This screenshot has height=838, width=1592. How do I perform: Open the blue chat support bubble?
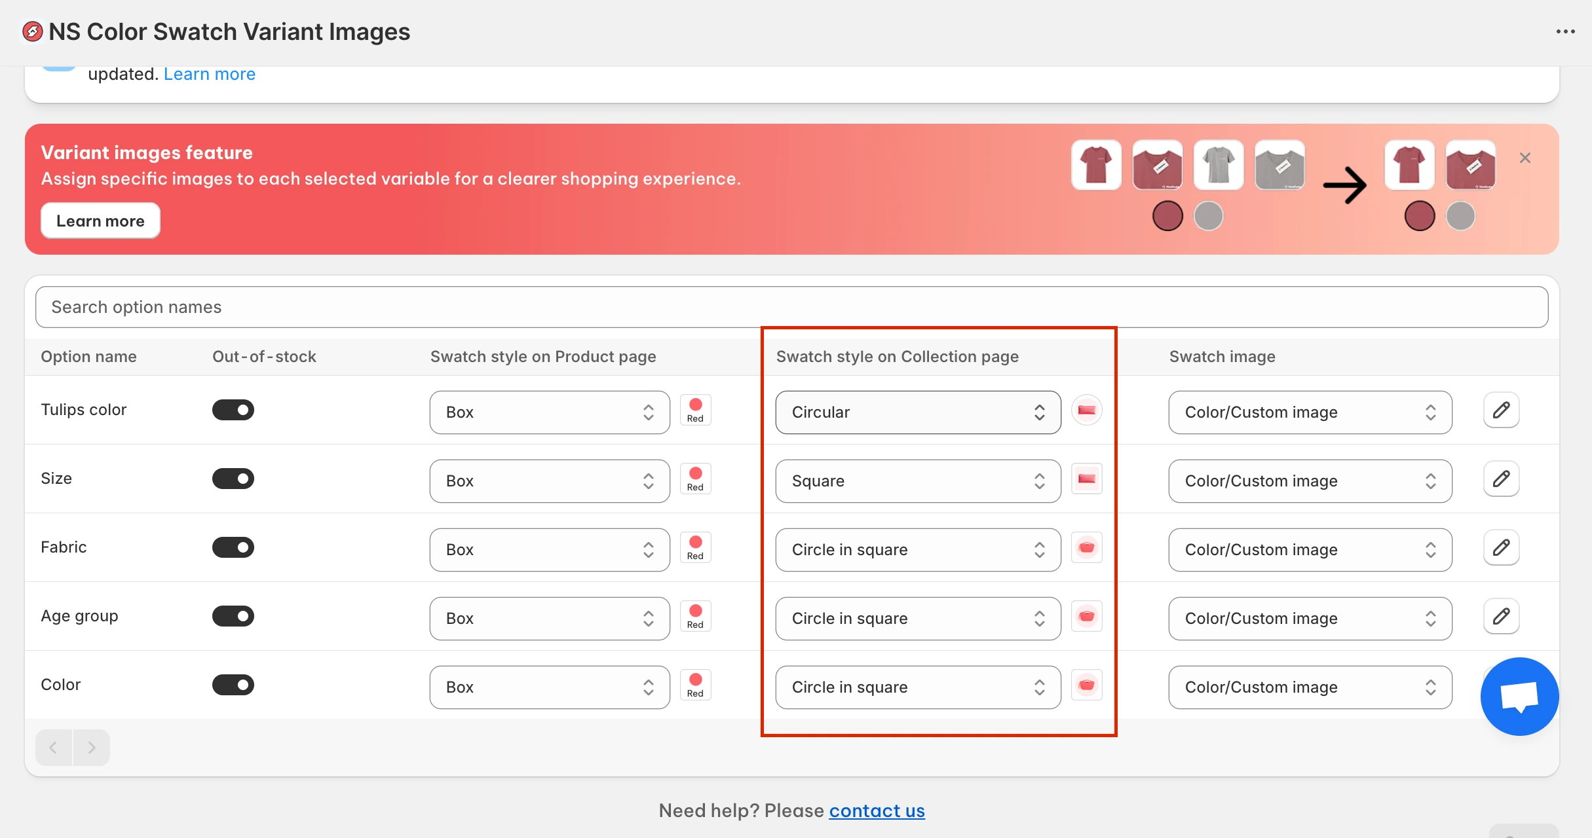pyautogui.click(x=1519, y=696)
